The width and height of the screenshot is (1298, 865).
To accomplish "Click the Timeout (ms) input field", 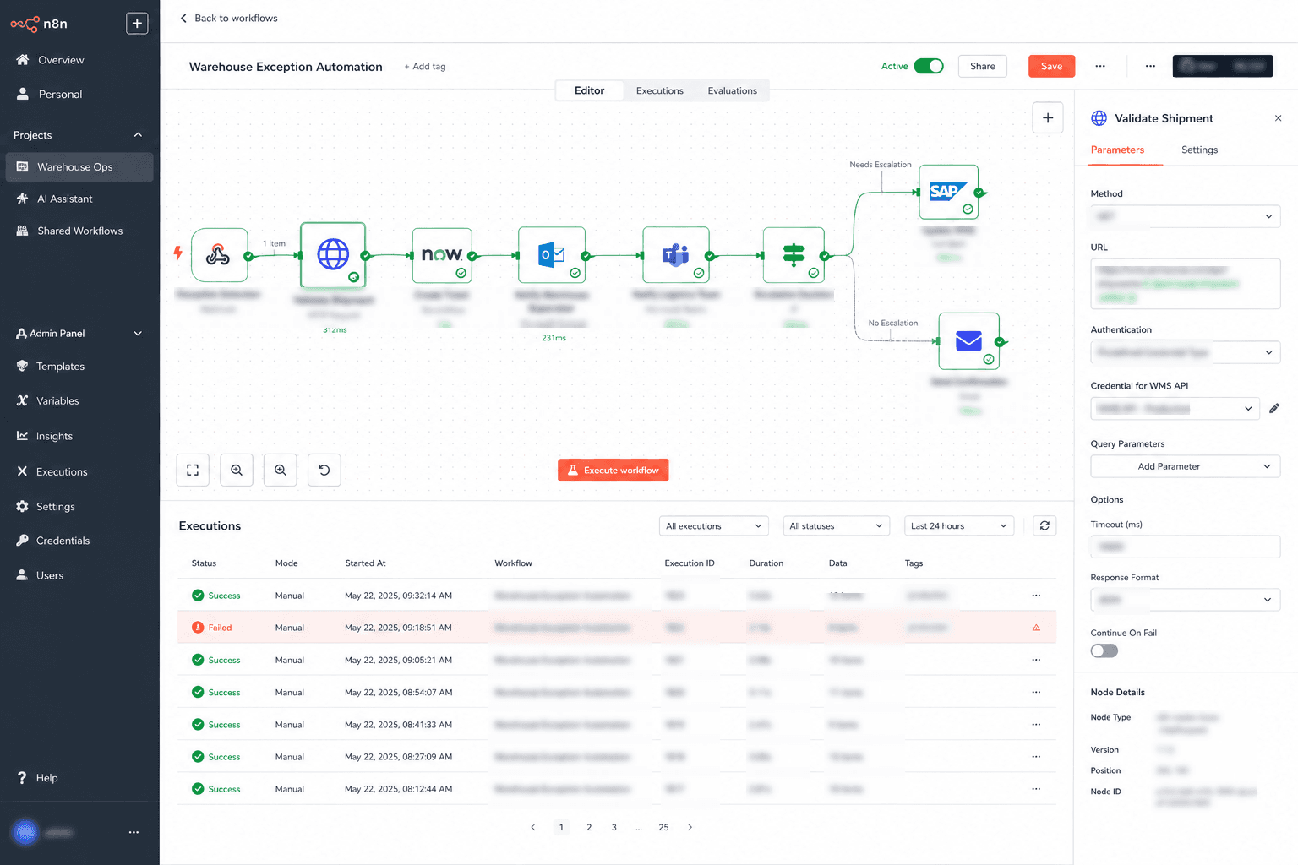I will click(1185, 547).
